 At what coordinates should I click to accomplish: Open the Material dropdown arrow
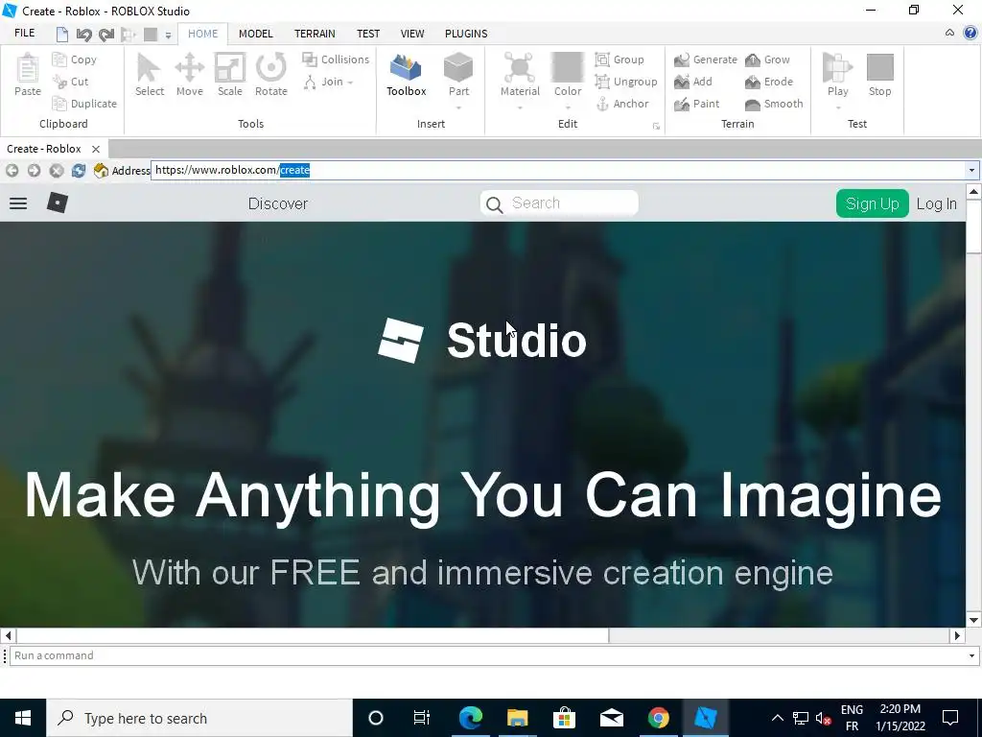click(520, 107)
